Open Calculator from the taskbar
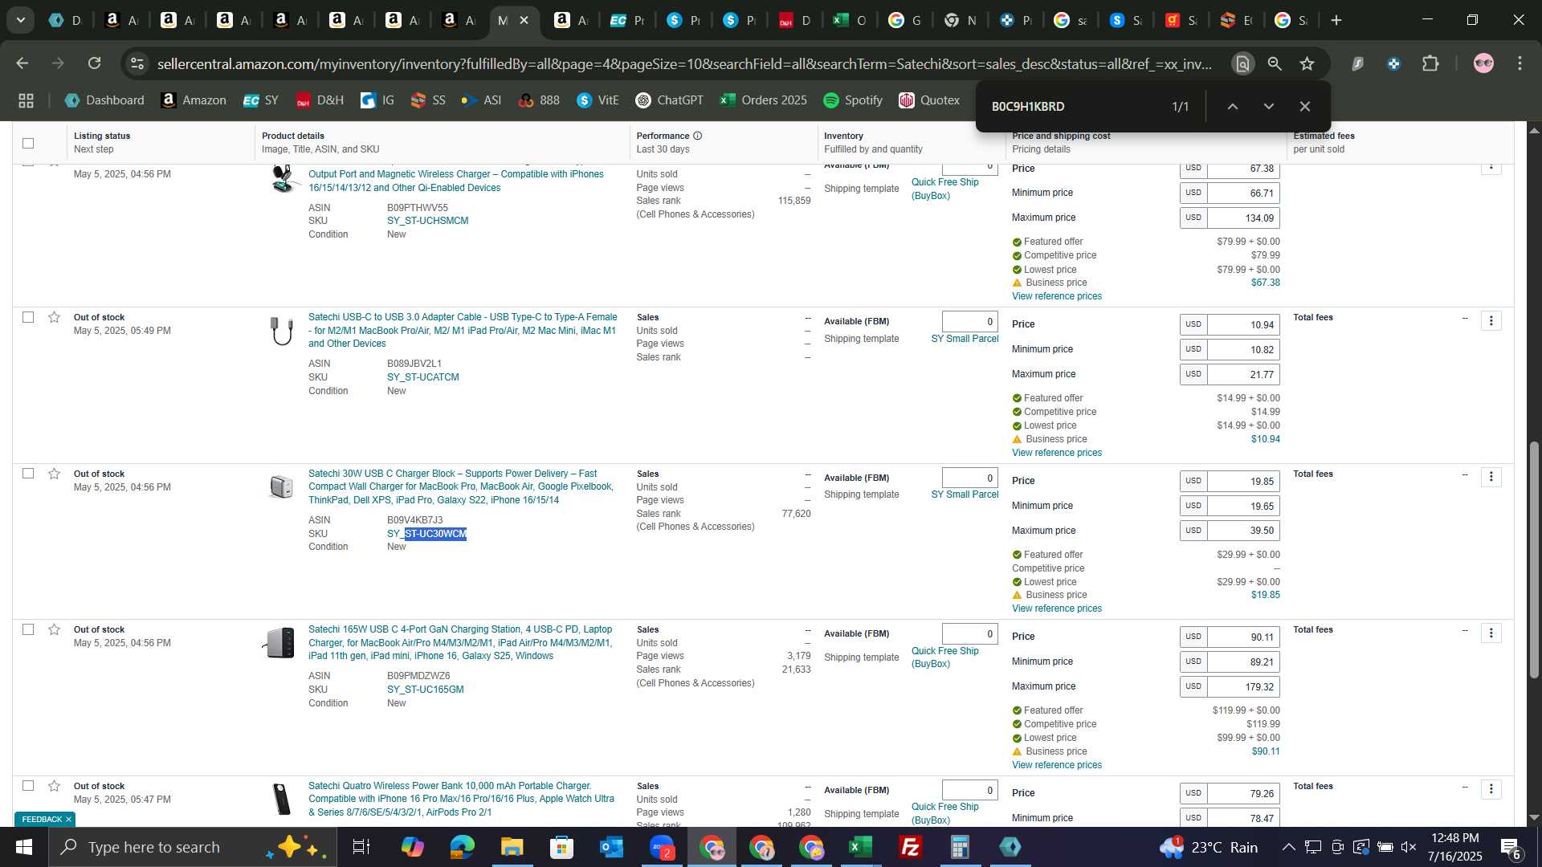The height and width of the screenshot is (867, 1542). (960, 847)
